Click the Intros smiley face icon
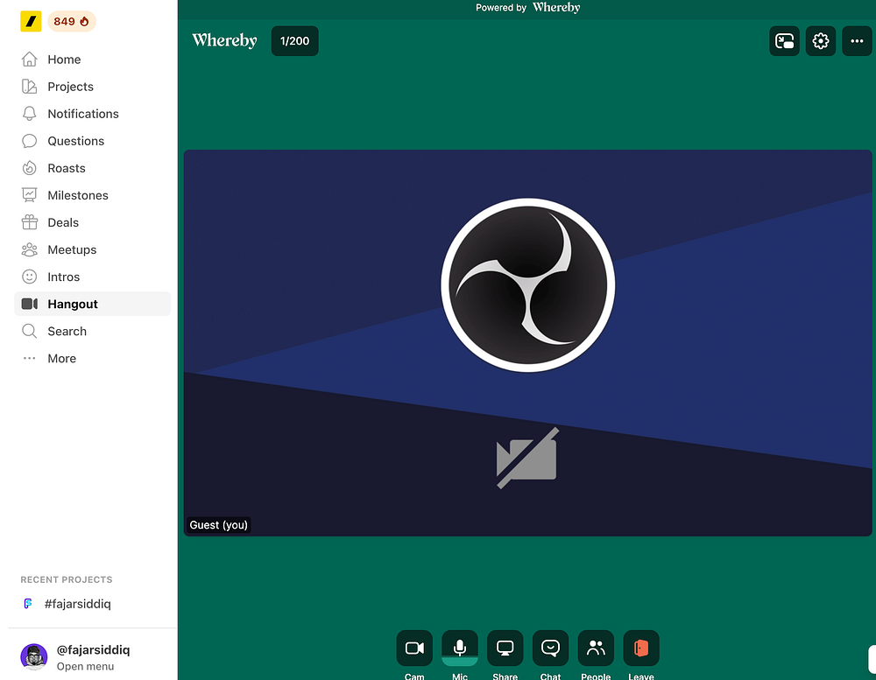This screenshot has height=680, width=876. click(x=30, y=277)
